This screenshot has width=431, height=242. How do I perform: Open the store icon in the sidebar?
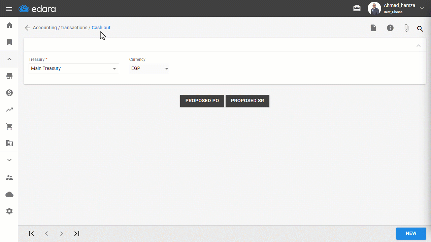[x=9, y=76]
